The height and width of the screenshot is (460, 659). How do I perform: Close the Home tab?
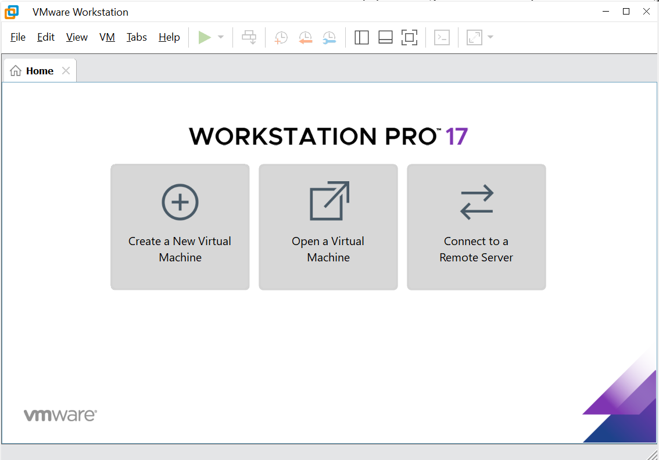pyautogui.click(x=66, y=71)
